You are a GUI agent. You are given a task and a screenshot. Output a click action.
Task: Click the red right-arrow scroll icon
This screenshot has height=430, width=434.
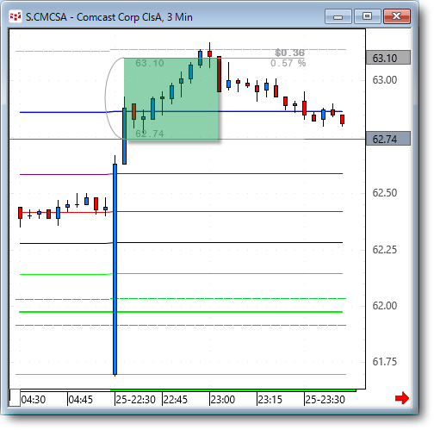tap(402, 398)
